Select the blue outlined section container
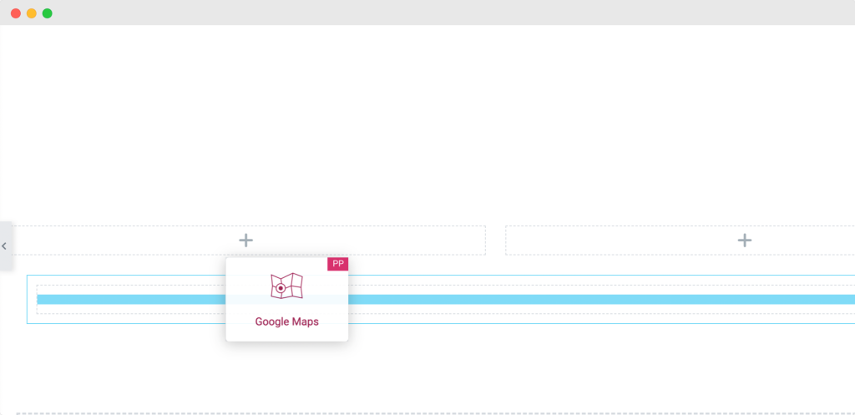 [441, 300]
